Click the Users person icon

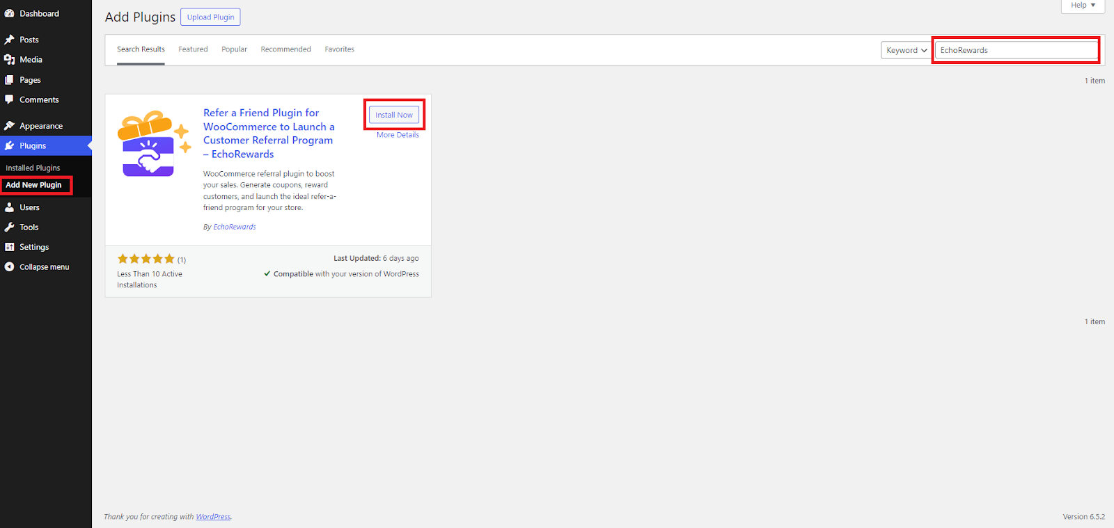pos(9,207)
